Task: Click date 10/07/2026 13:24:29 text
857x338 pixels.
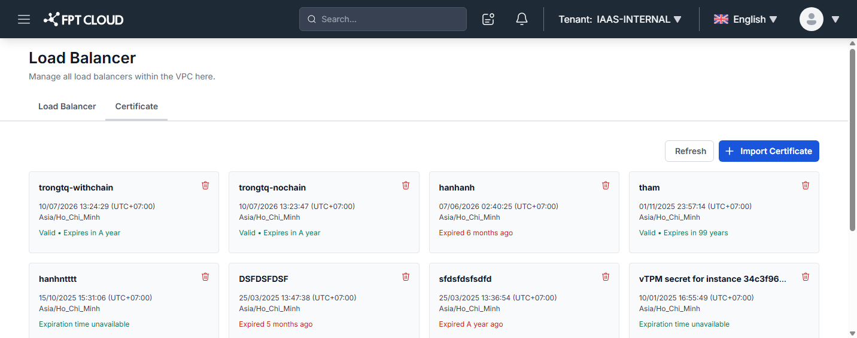Action: point(97,207)
